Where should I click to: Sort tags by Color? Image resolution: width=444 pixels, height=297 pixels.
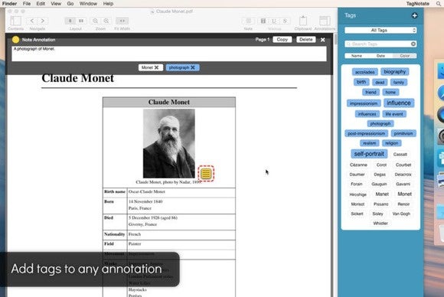click(x=405, y=56)
